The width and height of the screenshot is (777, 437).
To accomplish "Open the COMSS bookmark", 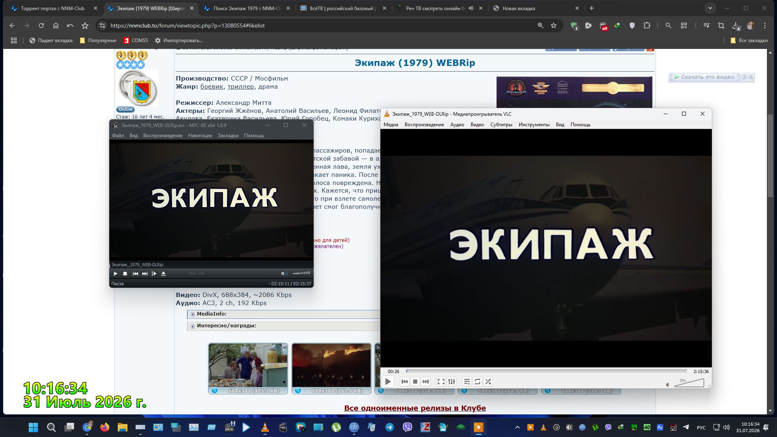I will click(136, 40).
